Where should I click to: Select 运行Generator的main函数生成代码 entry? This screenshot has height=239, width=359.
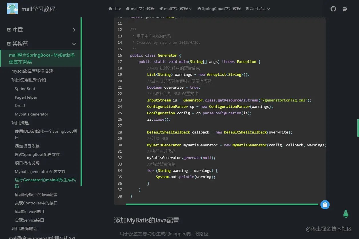click(45, 183)
